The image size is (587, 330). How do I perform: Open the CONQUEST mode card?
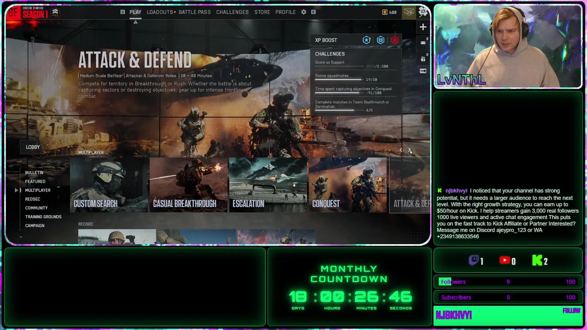pos(348,185)
